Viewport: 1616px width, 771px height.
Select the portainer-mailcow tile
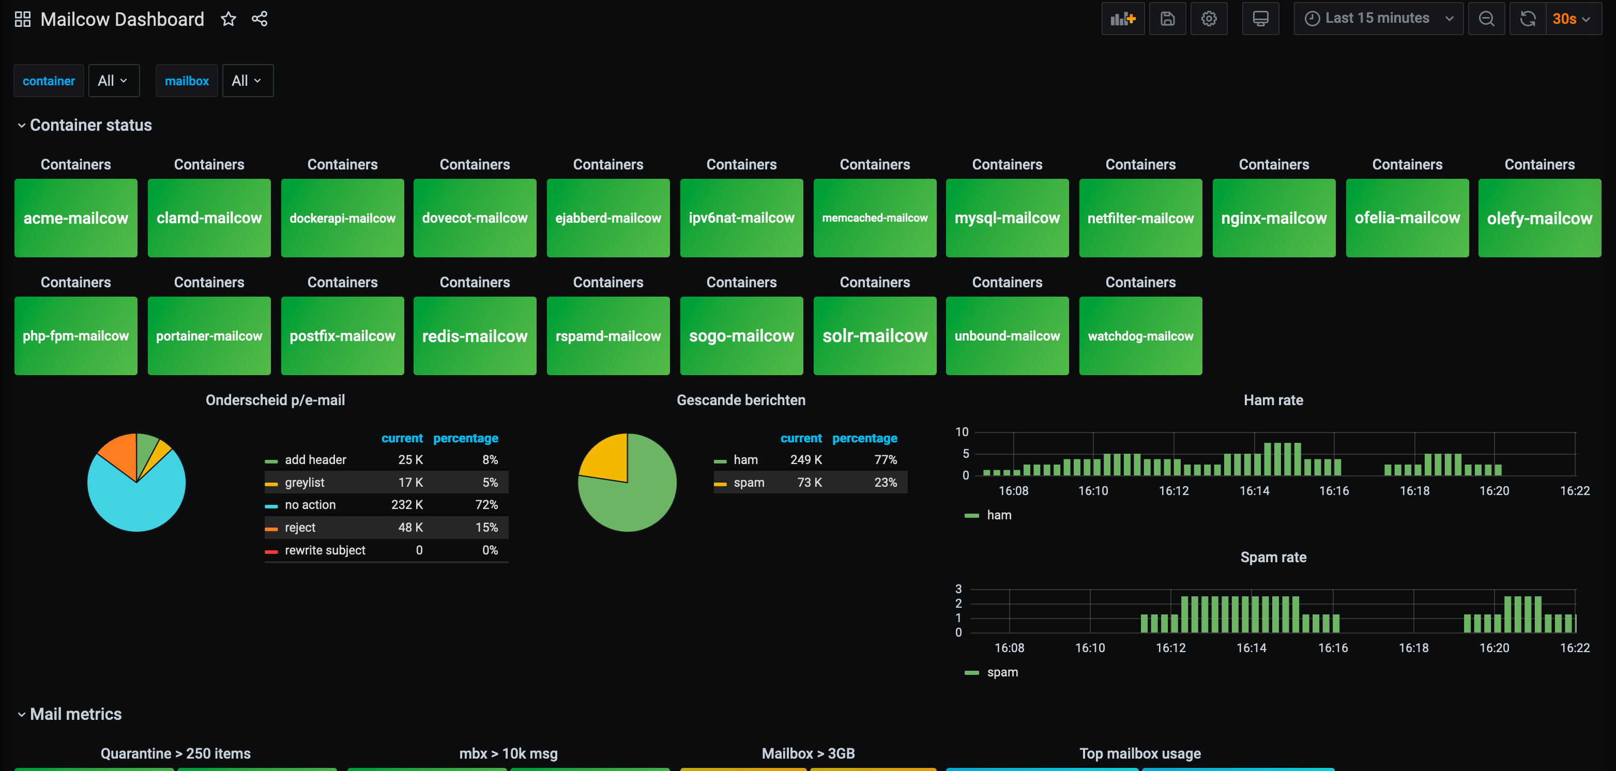tap(209, 335)
